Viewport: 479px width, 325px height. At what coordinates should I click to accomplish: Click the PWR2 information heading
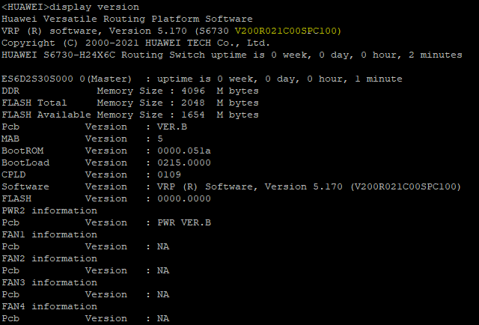click(54, 210)
